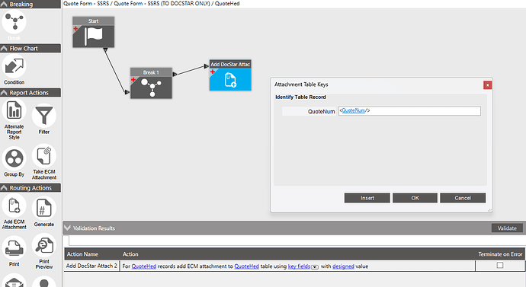Select the Add DocStar Attach node
The width and height of the screenshot is (526, 287).
[230, 75]
